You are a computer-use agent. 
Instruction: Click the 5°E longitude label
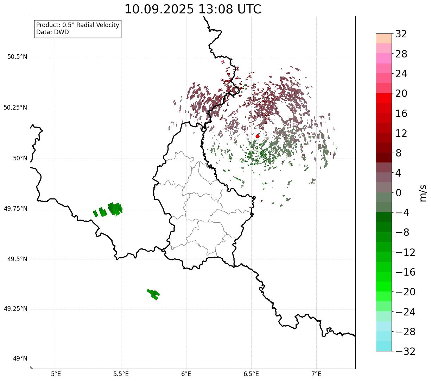pos(56,374)
